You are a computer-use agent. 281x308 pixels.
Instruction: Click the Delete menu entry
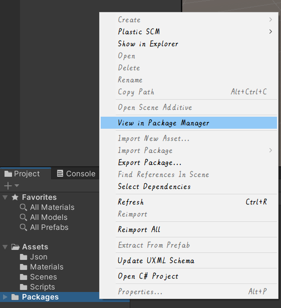pos(189,68)
